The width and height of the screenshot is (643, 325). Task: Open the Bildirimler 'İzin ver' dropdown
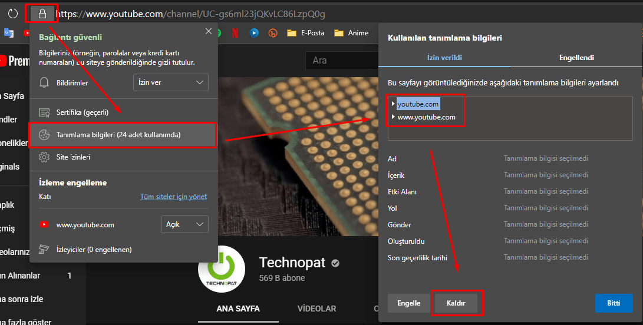(x=170, y=82)
